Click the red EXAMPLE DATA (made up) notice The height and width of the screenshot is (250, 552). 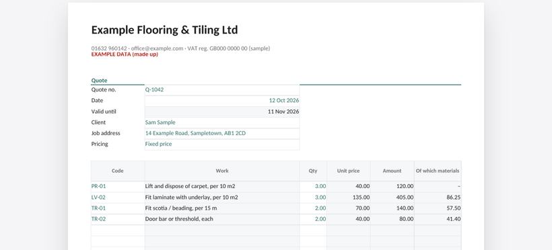coord(125,54)
